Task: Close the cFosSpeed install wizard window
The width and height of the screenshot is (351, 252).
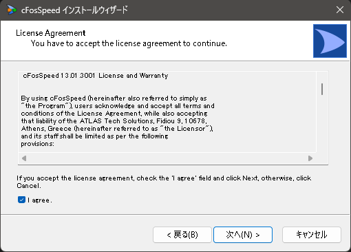Action: 340,10
